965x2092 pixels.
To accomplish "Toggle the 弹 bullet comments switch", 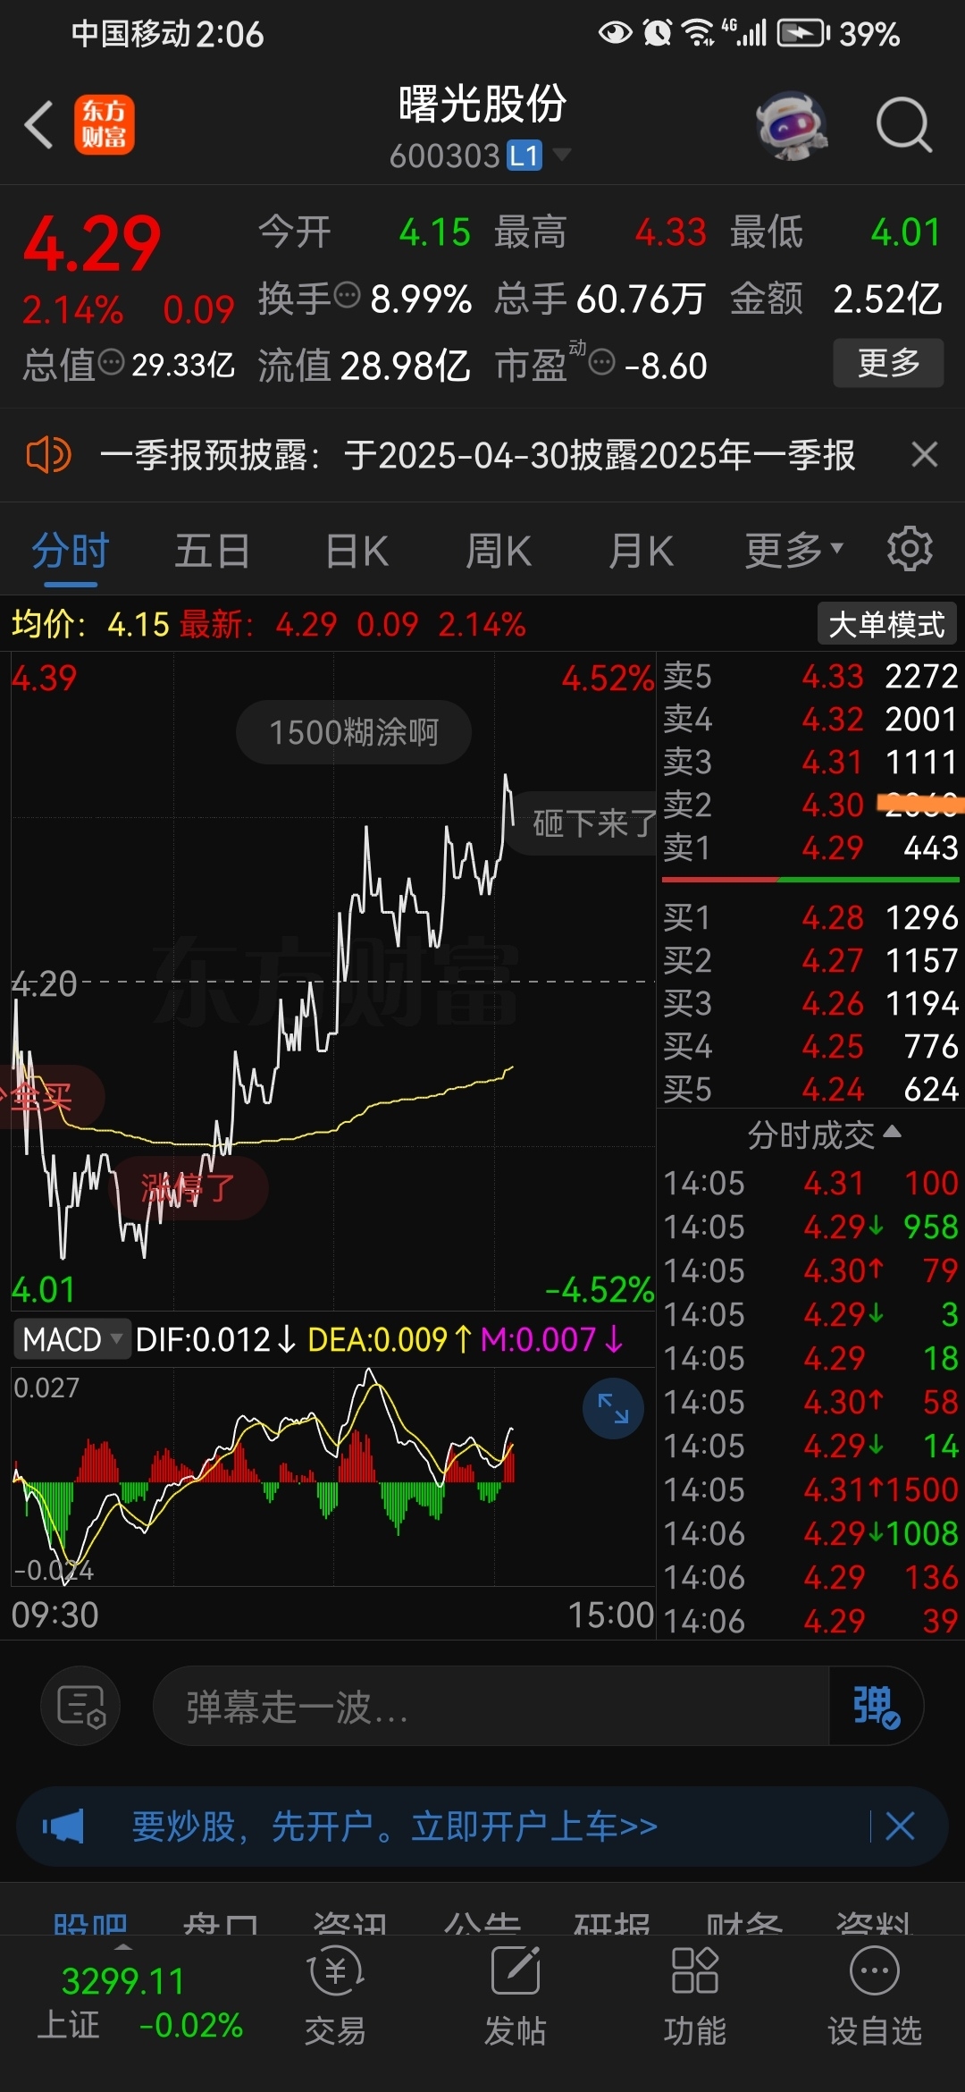I will tap(876, 1706).
